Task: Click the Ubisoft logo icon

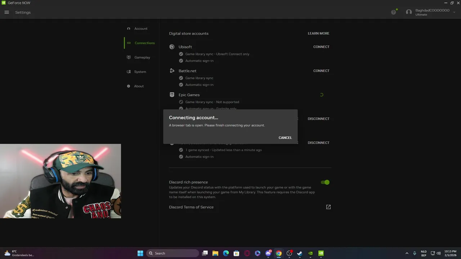Action: pyautogui.click(x=172, y=47)
